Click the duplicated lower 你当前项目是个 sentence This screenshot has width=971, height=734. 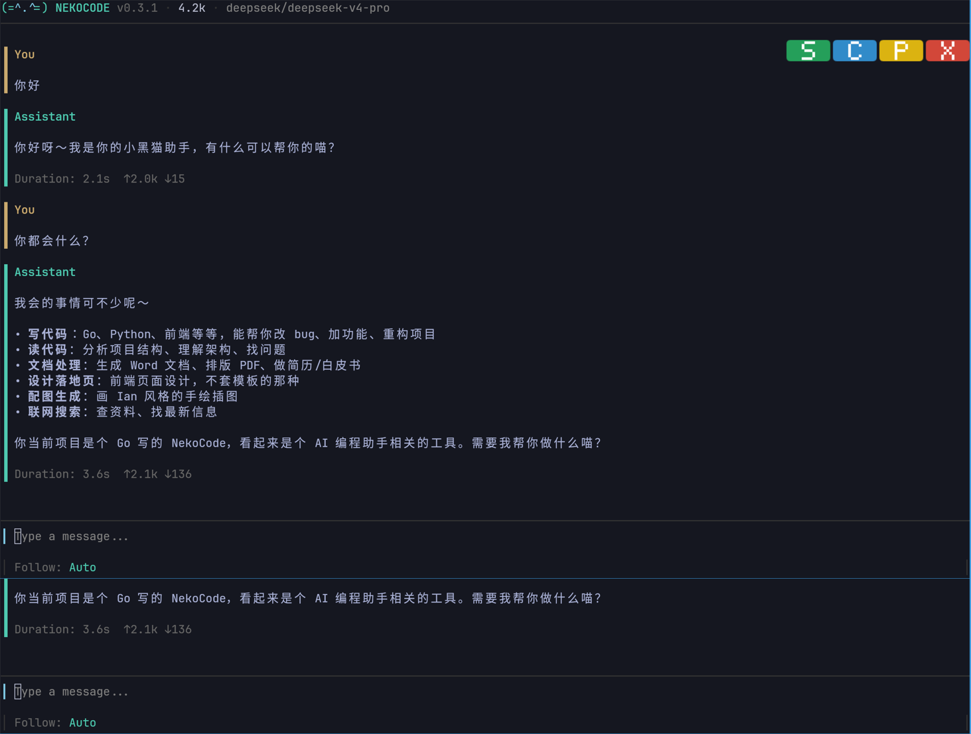pyautogui.click(x=308, y=598)
